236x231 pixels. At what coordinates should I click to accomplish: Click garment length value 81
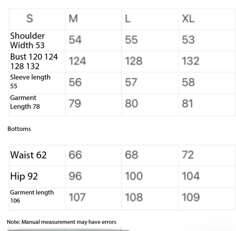coord(188,104)
